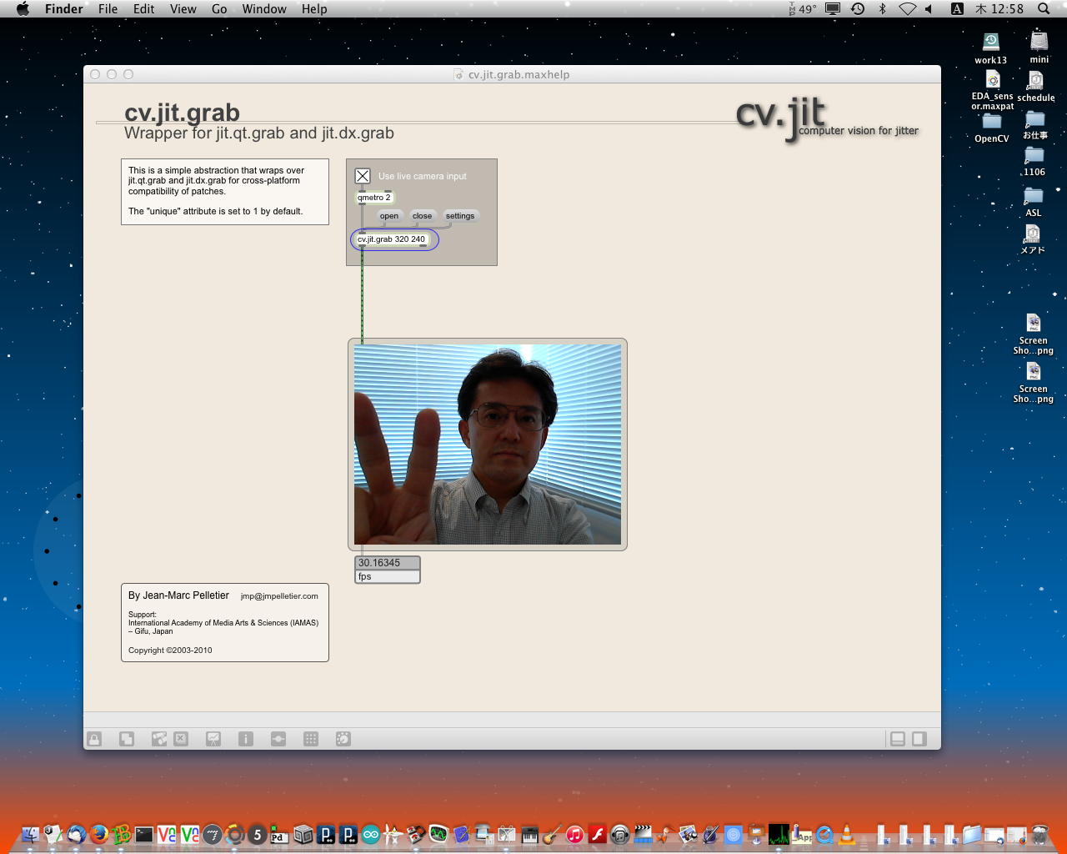The width and height of the screenshot is (1067, 854).
Task: Toggle presentation mode icon in patcher toolbar
Action: [213, 739]
